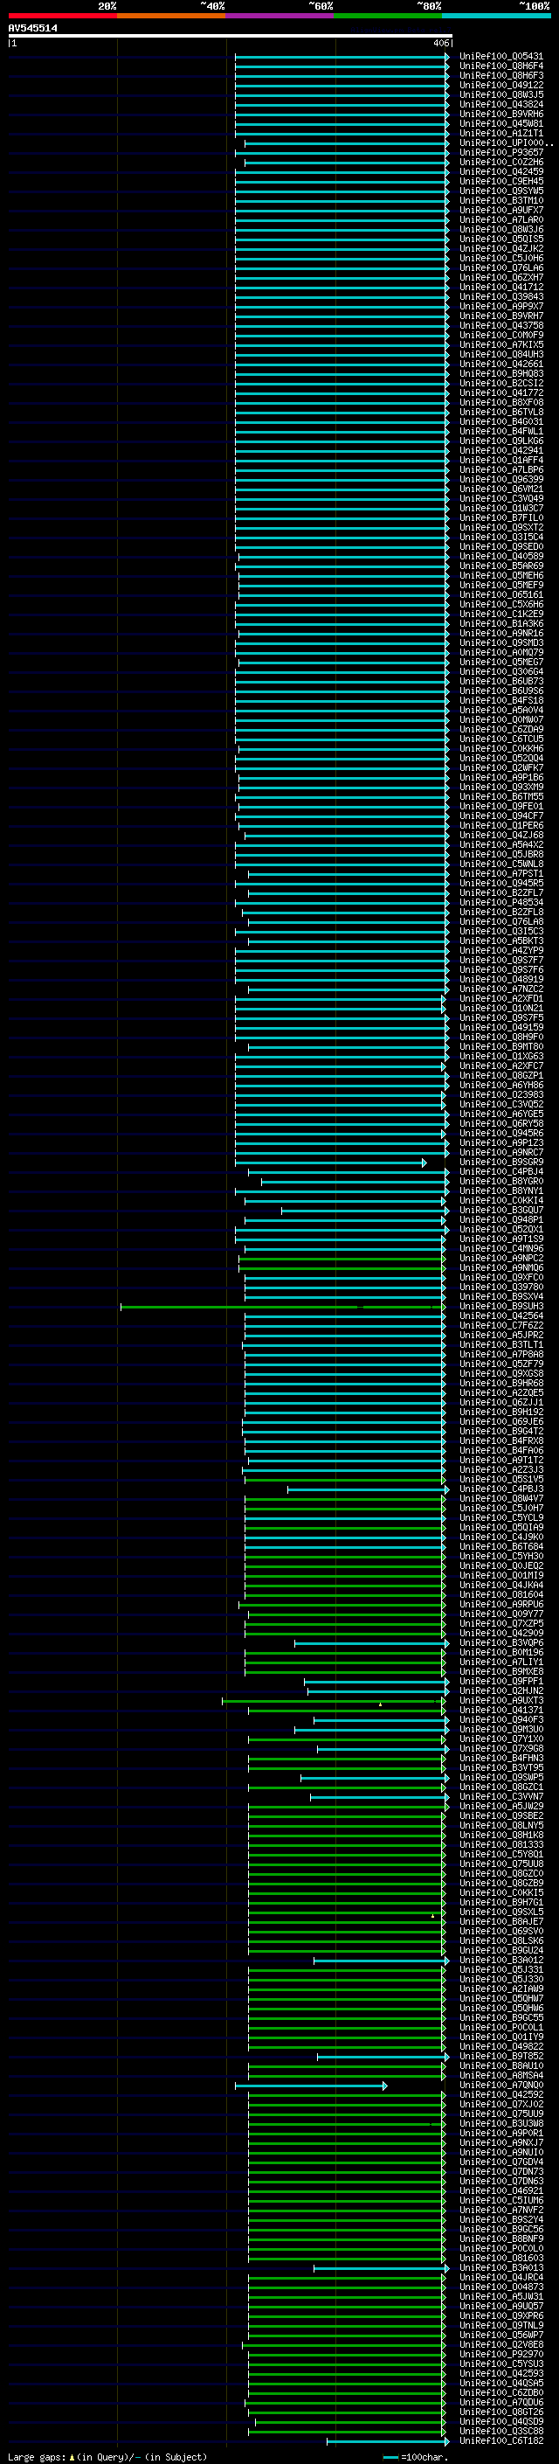The height and width of the screenshot is (2464, 559).
Task: Click hit label UniRef100_Q39843
Action: point(500,296)
